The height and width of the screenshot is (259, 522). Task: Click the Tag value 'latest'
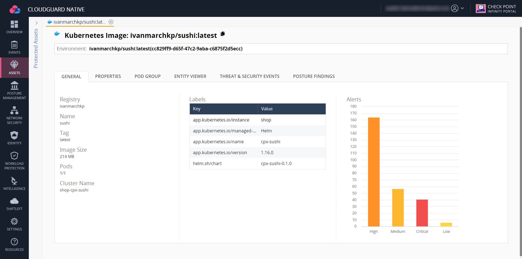click(x=65, y=140)
